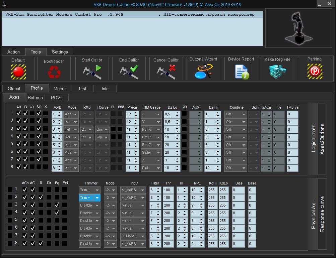Toggle ACn checkbox for physical axis 6
336x258 pixels.
click(x=25, y=228)
